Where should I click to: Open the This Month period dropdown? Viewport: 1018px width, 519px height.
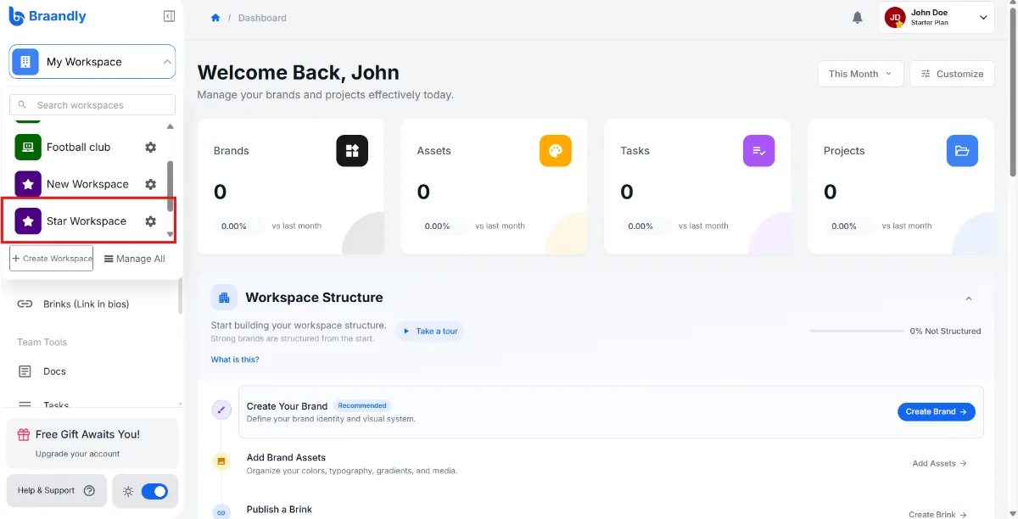pyautogui.click(x=860, y=74)
